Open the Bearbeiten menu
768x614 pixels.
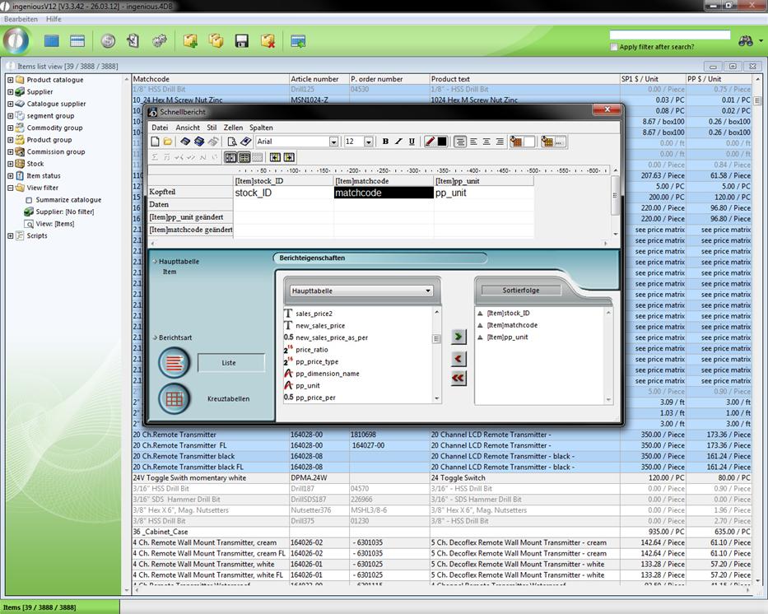(21, 18)
